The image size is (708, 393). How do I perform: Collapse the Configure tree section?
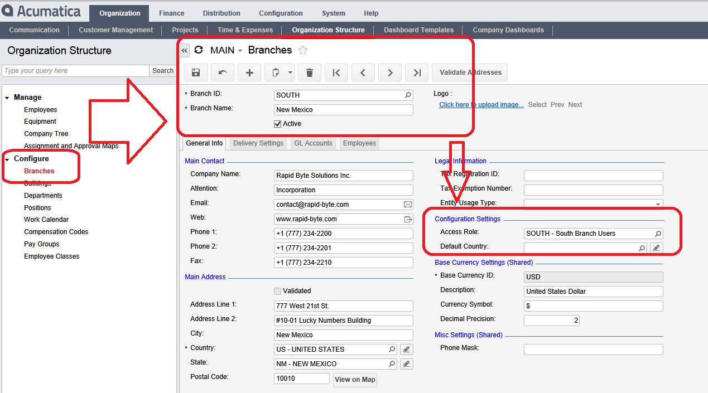tap(7, 159)
